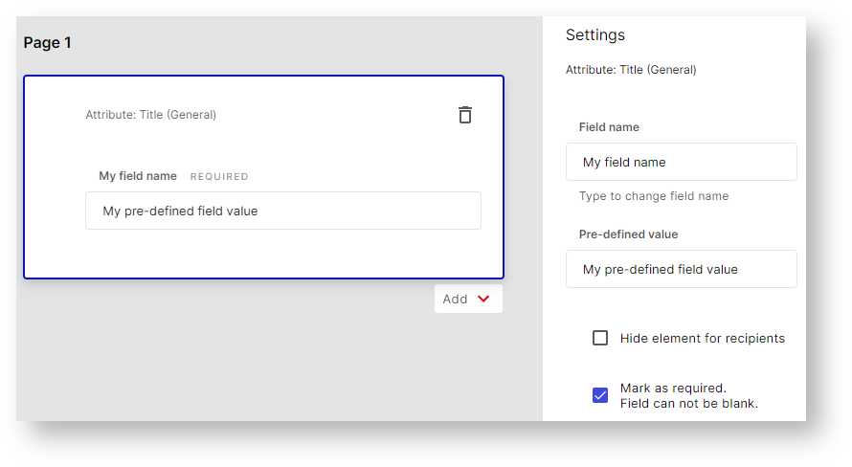This screenshot has height=467, width=852.
Task: Click the Mark as required label text
Action: pyautogui.click(x=673, y=388)
